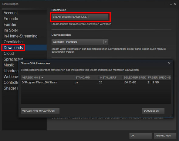The width and height of the screenshot is (179, 141).
Task: Click the Abbrechen button
Action: coord(165,136)
